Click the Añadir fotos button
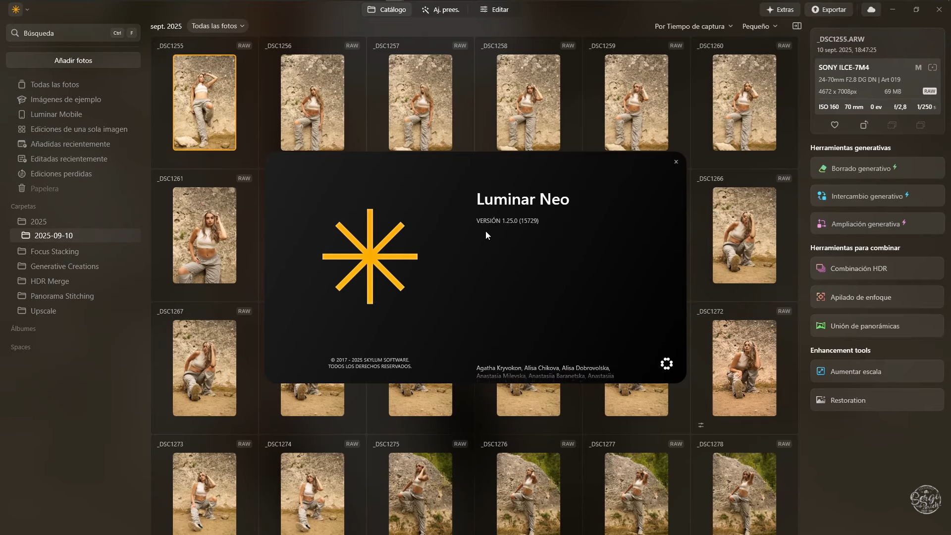 click(x=73, y=60)
